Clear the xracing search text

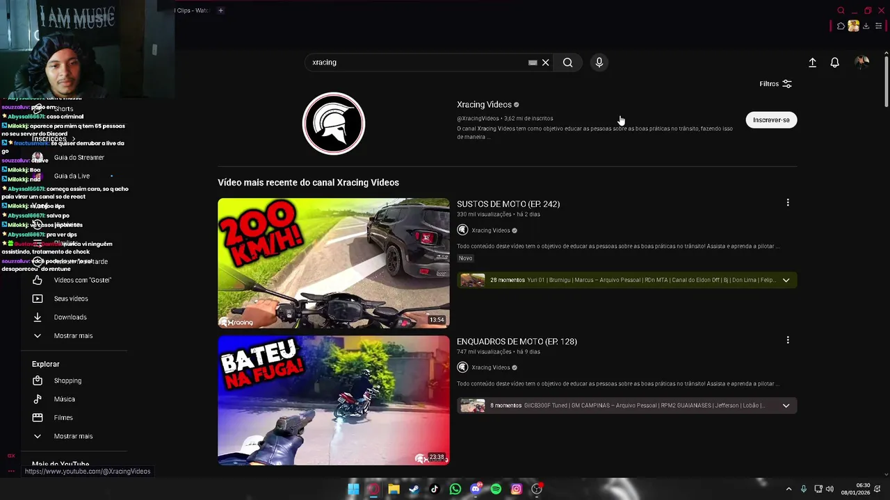tap(546, 62)
